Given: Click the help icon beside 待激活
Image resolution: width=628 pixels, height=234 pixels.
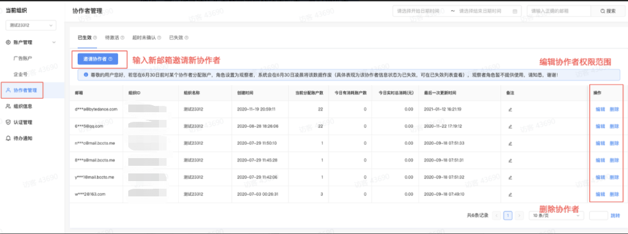Looking at the screenshot, I should 122,38.
